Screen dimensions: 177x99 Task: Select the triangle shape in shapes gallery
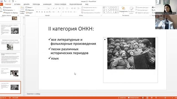(x=104, y=10)
